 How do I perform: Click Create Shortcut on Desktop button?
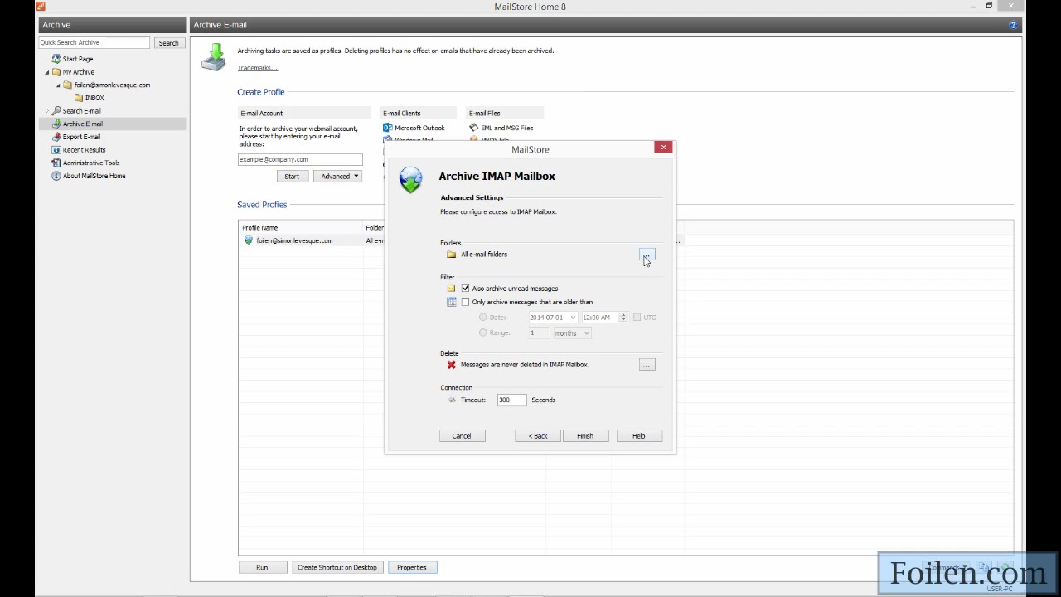point(337,568)
